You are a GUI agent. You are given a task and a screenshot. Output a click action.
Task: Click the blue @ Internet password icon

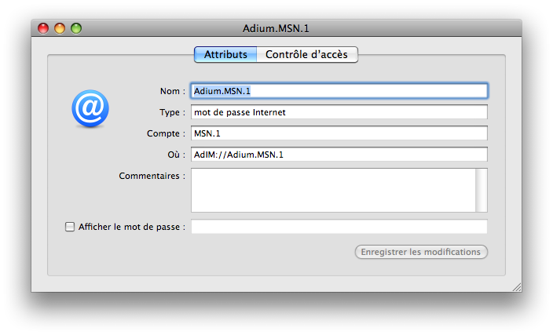[x=90, y=108]
